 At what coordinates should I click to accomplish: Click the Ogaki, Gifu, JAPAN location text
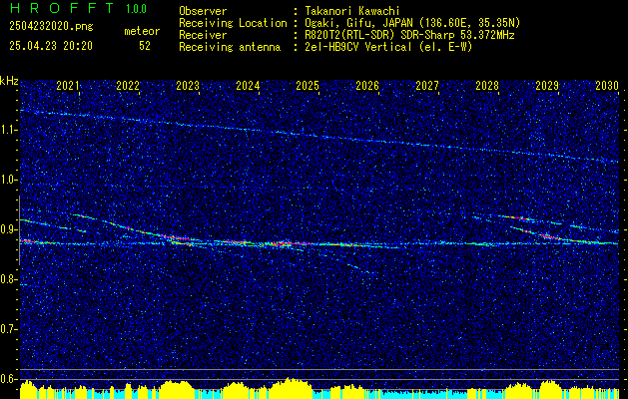[x=412, y=23]
